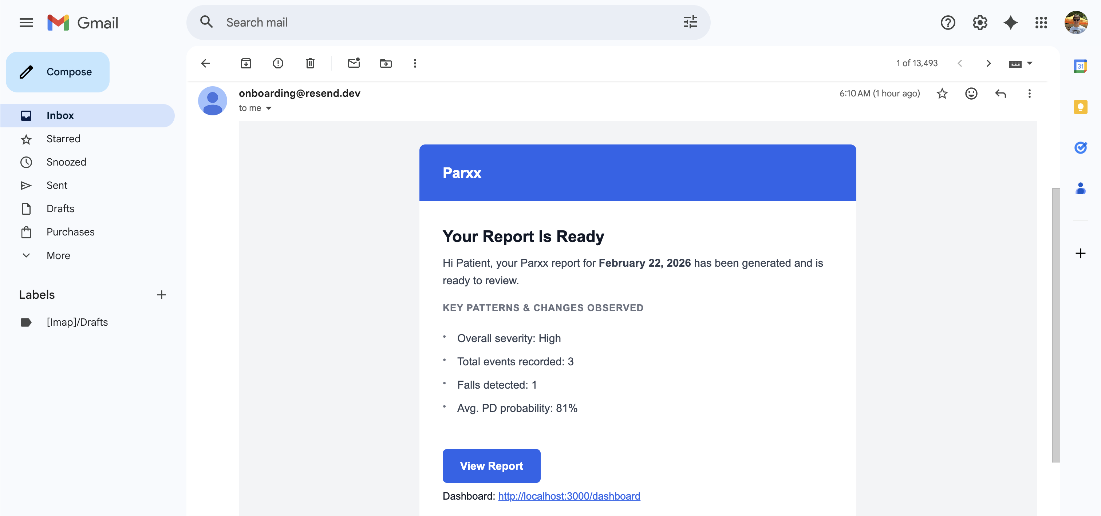The width and height of the screenshot is (1101, 516).
Task: Open Google Tasks side panel
Action: pos(1080,148)
